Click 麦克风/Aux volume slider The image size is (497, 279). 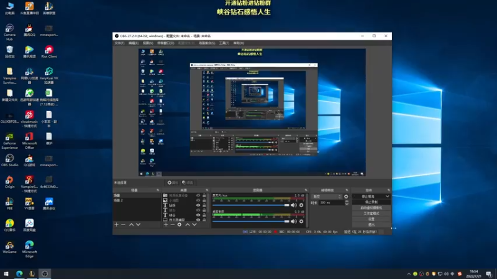251,205
